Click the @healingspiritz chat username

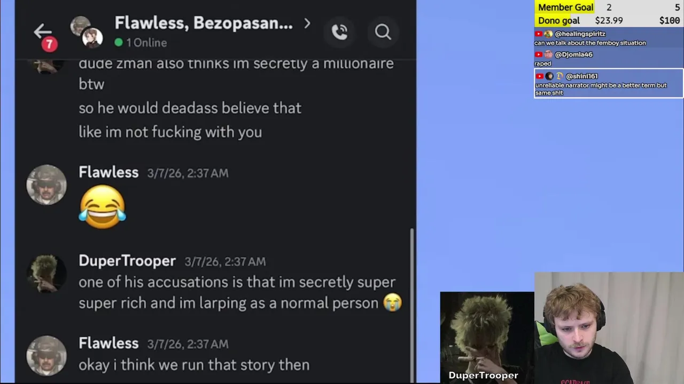click(x=580, y=34)
